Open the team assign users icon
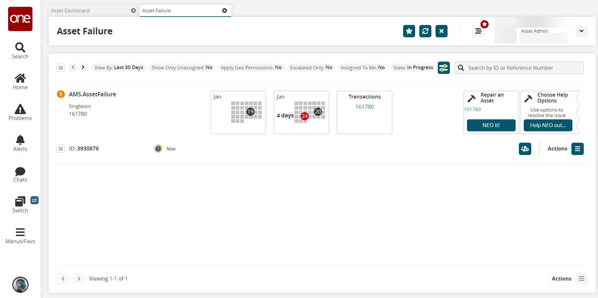Screen dimensions: 598x298 (525, 149)
